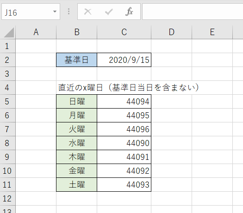The height and width of the screenshot is (213, 243).
Task: Select column A header
Action: (x=36, y=32)
